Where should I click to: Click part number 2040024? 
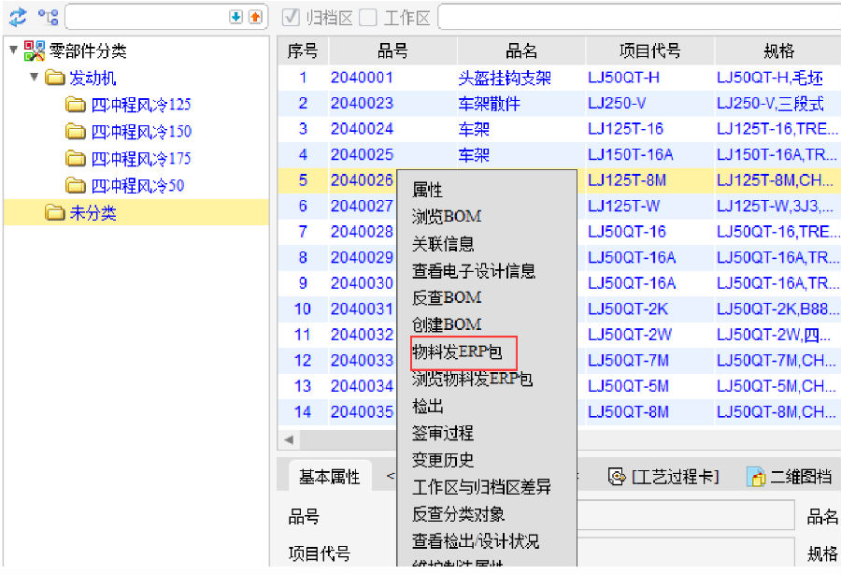pos(362,129)
